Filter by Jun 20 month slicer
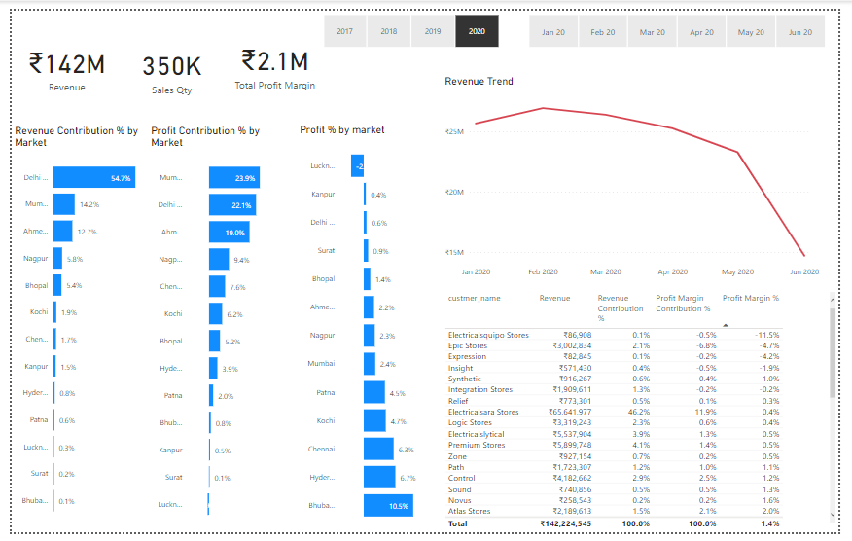This screenshot has height=541, width=852. pos(800,31)
